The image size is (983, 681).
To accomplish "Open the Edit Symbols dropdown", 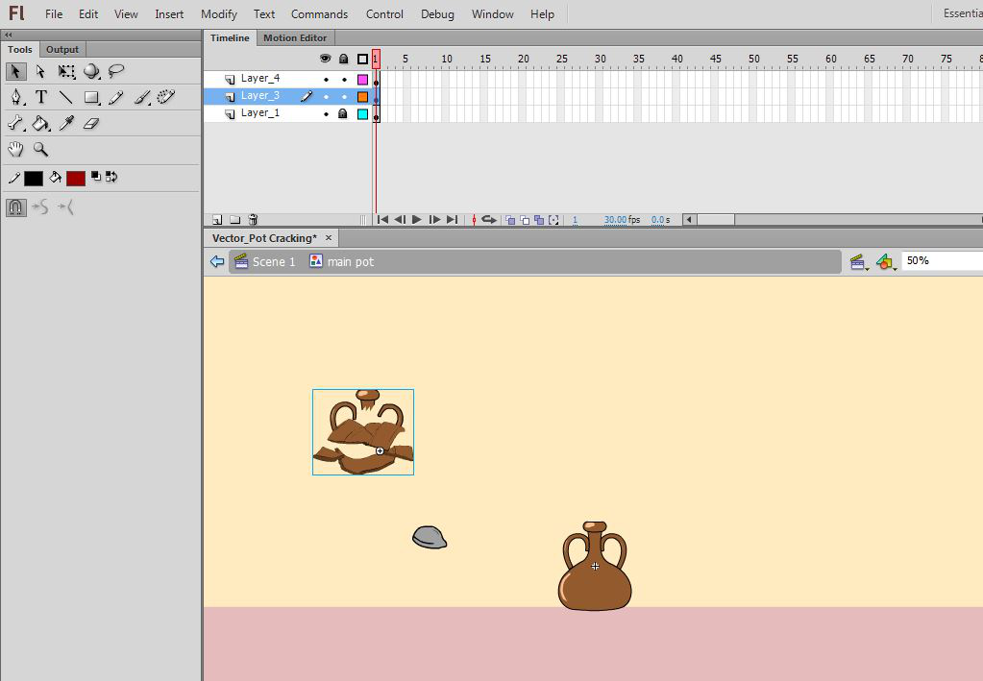I will click(x=885, y=261).
